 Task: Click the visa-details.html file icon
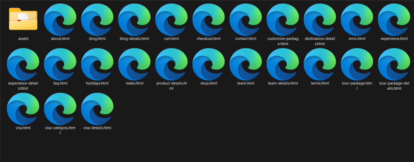pyautogui.click(x=97, y=109)
